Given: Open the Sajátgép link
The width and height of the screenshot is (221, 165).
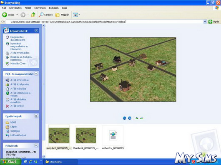Looking at the screenshot, I should (15, 131).
